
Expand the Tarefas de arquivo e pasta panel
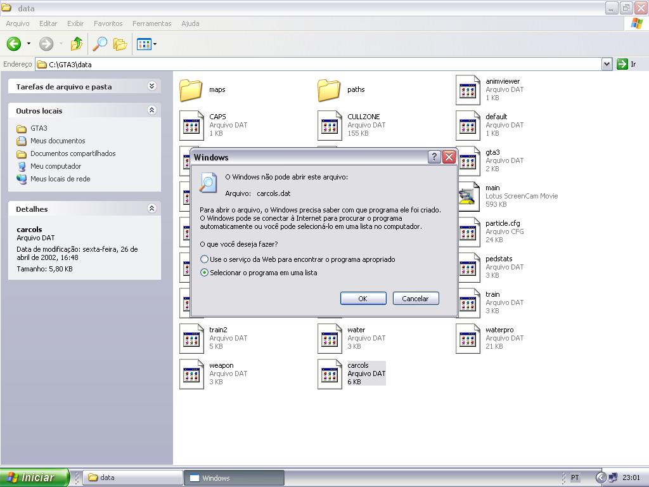click(151, 86)
